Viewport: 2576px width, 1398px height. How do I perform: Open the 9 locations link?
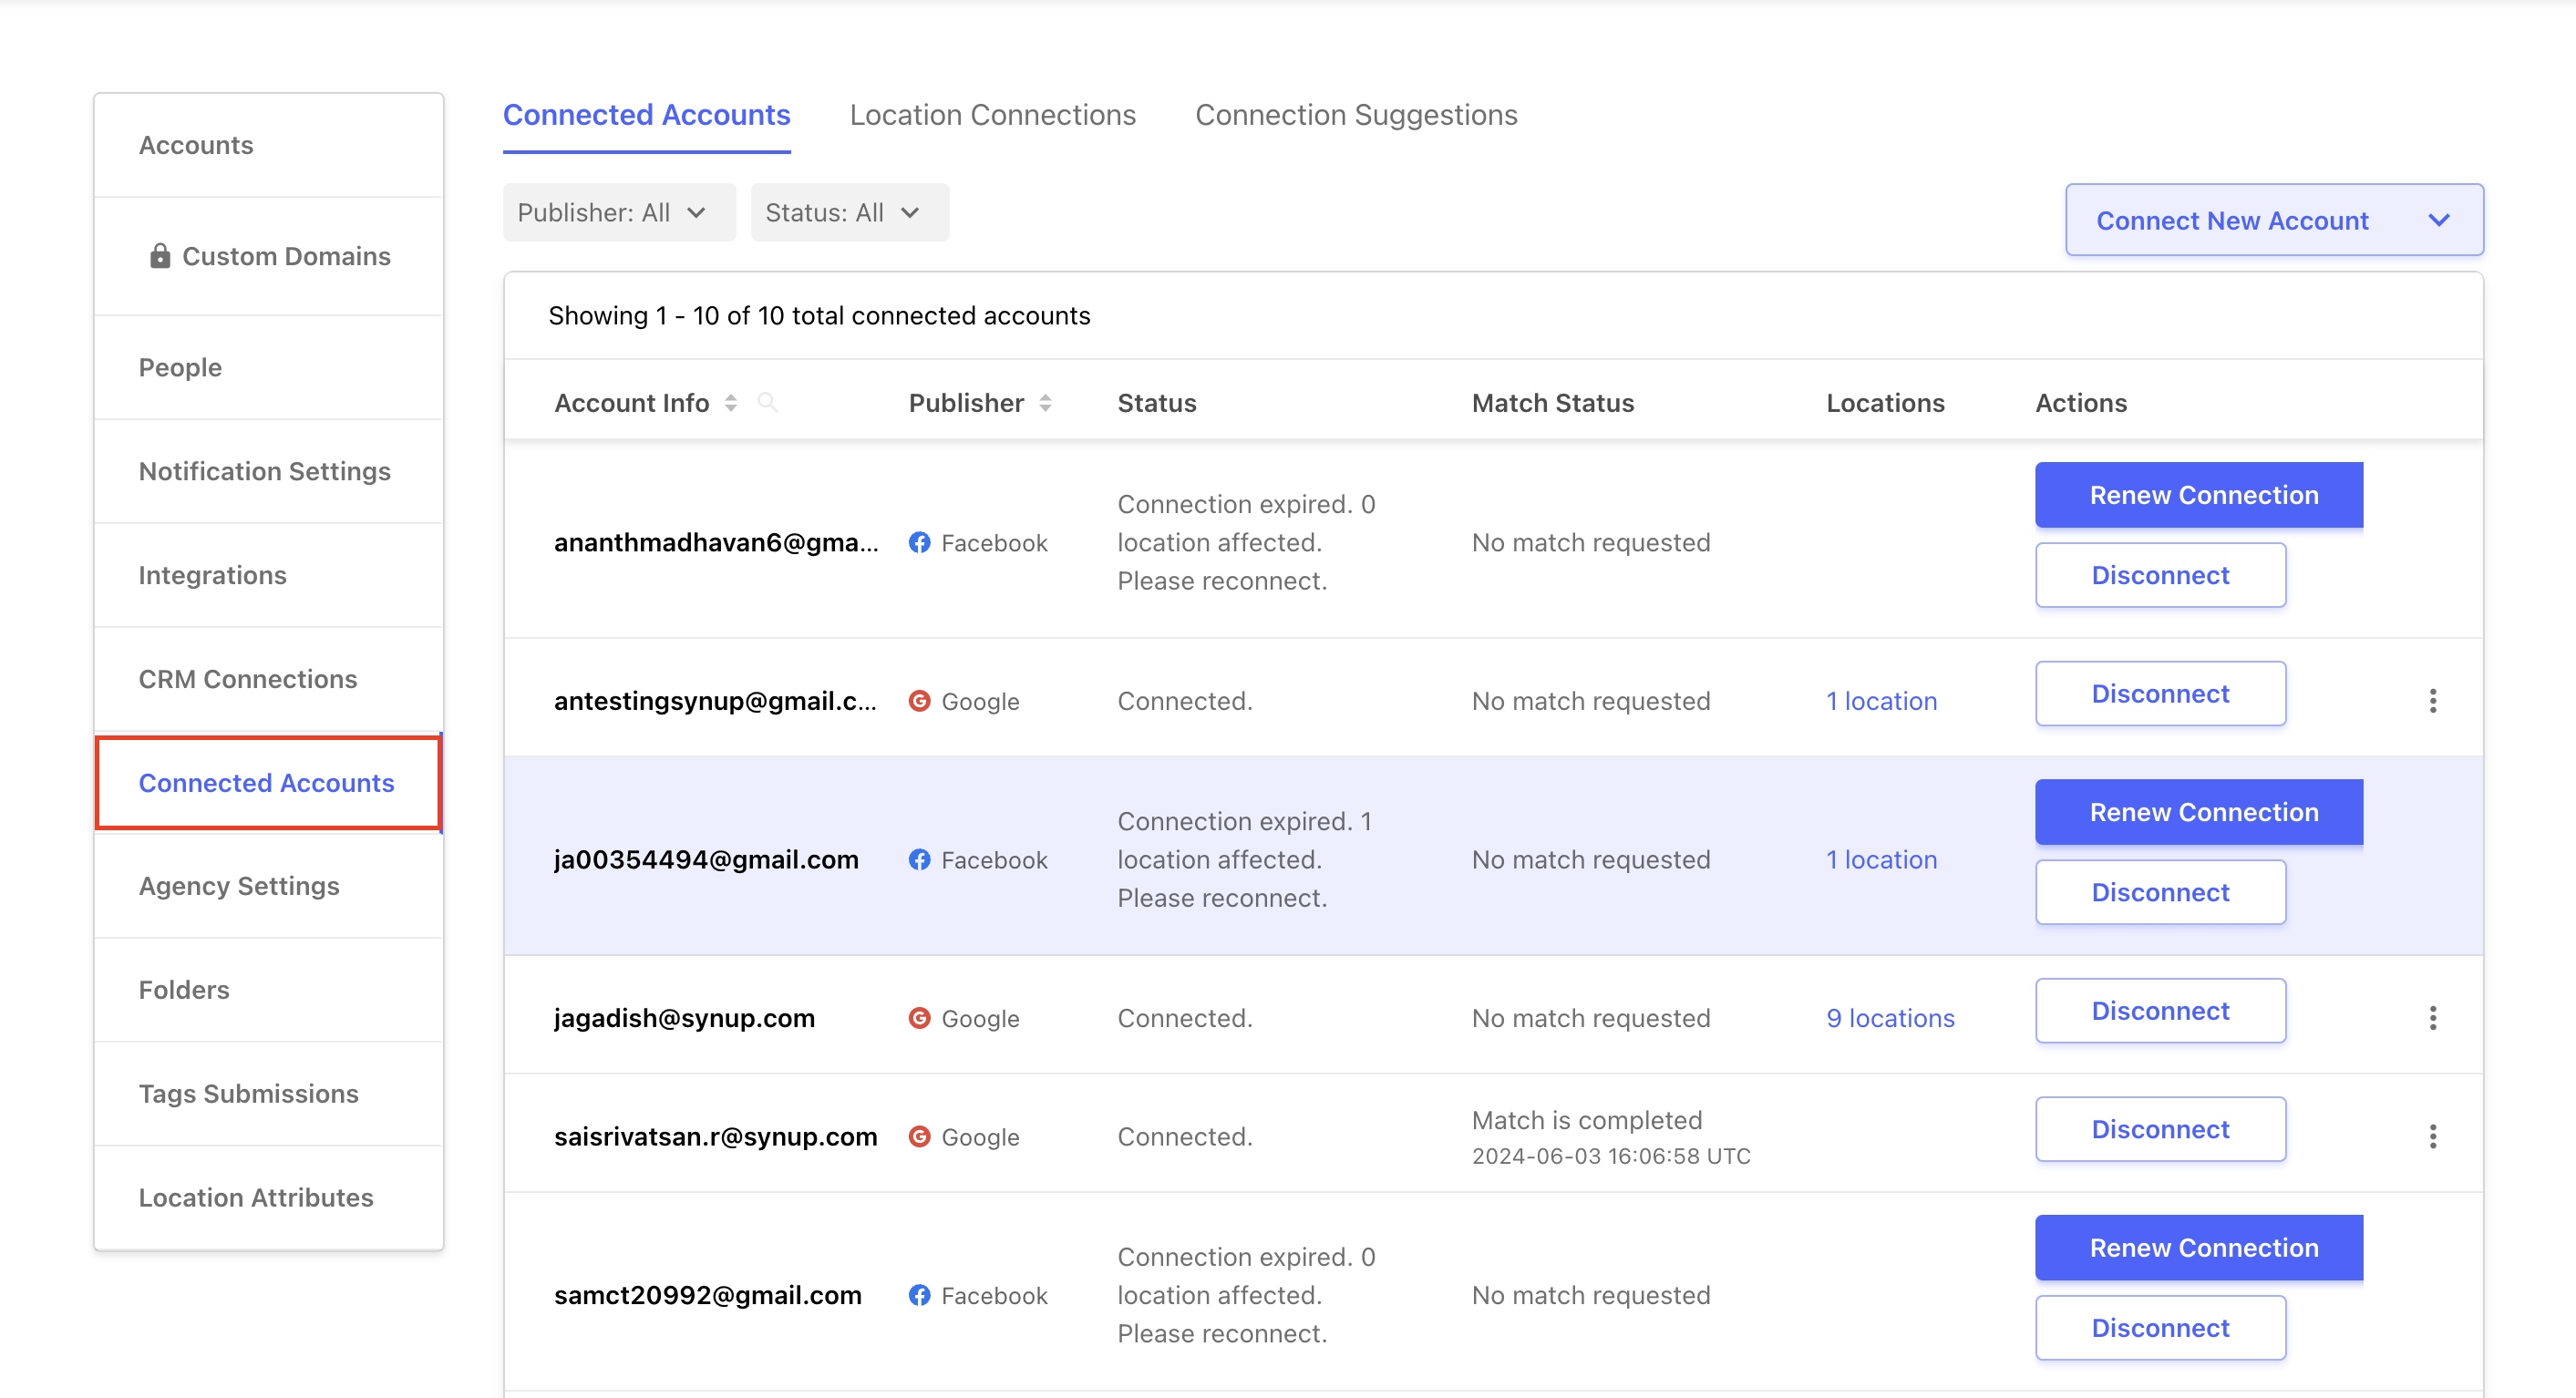(x=1890, y=1018)
